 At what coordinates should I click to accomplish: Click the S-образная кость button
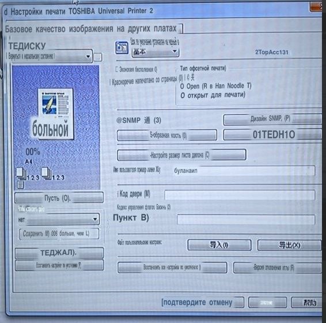(x=167, y=136)
